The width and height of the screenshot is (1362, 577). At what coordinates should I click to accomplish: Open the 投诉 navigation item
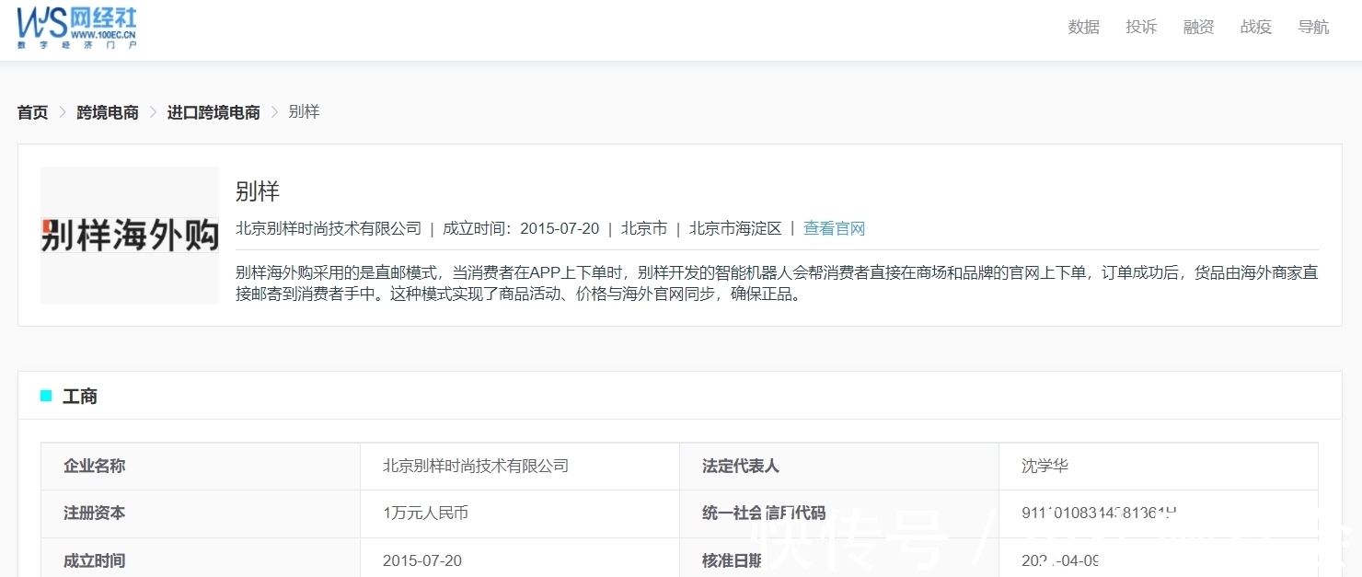(1141, 27)
